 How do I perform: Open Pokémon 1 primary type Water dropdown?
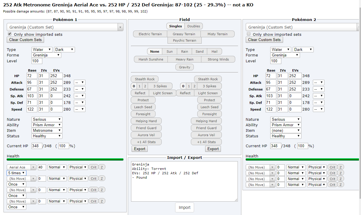click(42, 49)
